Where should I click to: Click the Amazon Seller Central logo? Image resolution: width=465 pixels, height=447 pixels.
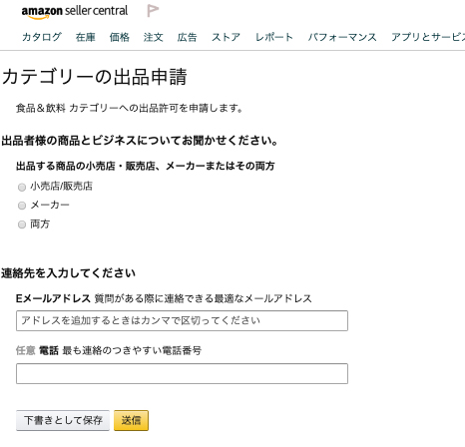coord(75,12)
